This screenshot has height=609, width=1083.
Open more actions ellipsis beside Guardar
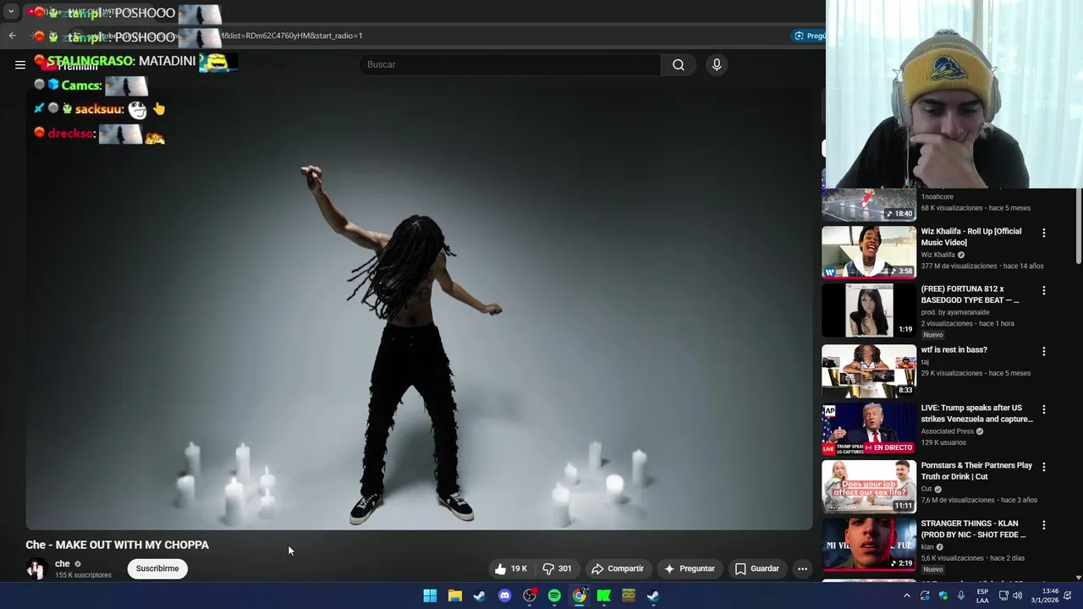[x=802, y=568]
